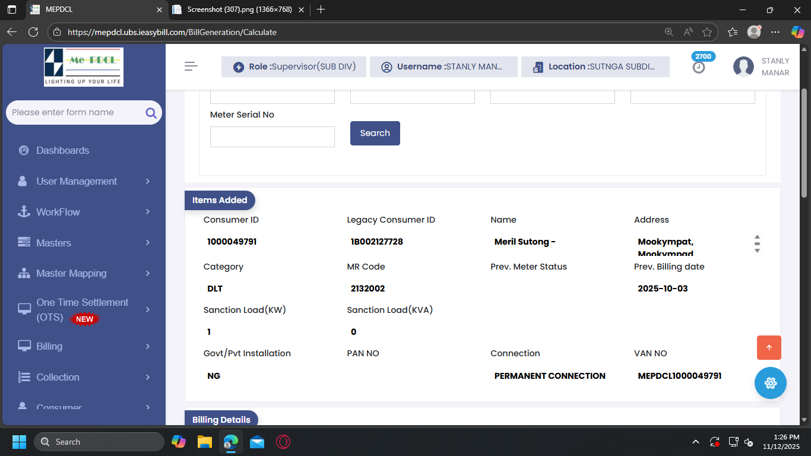Click the Billing monitor icon
This screenshot has height=456, width=811.
click(24, 346)
